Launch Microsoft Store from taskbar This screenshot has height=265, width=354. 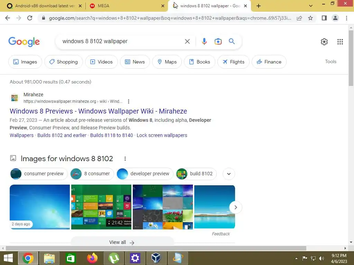tap(71, 258)
